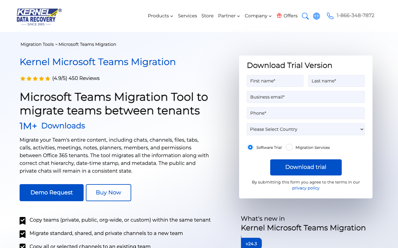Focus the Last name input field
This screenshot has height=248, width=398.
click(x=336, y=81)
